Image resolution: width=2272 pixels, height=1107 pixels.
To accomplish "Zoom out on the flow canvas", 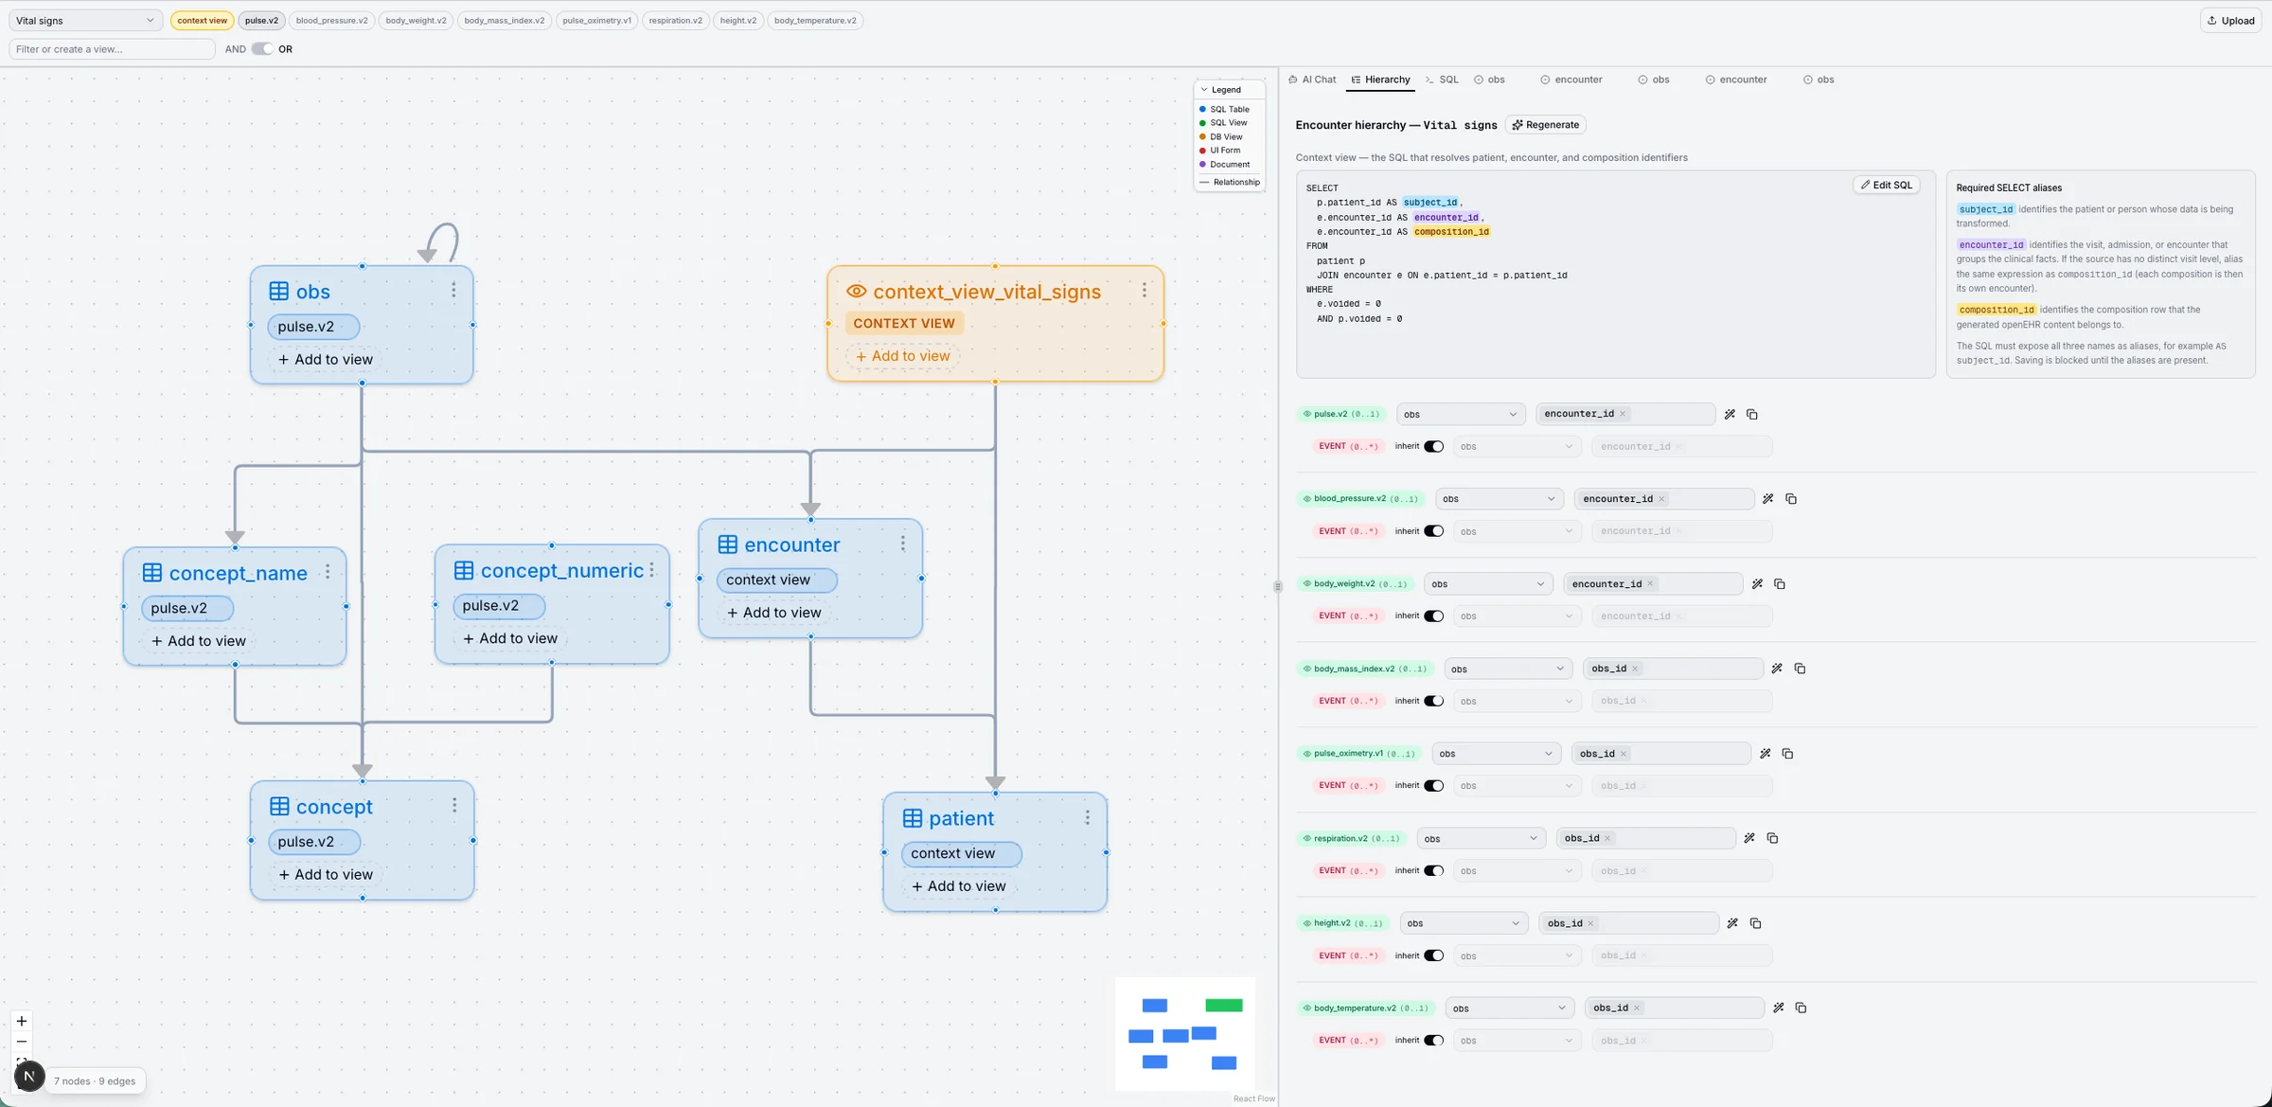I will pyautogui.click(x=22, y=1042).
